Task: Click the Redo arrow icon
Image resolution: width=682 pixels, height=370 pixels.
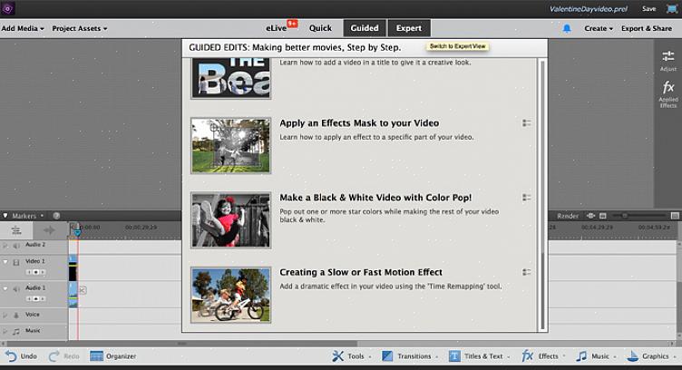Action: [54, 356]
